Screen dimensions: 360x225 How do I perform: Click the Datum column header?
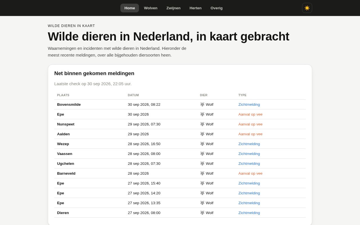133,95
